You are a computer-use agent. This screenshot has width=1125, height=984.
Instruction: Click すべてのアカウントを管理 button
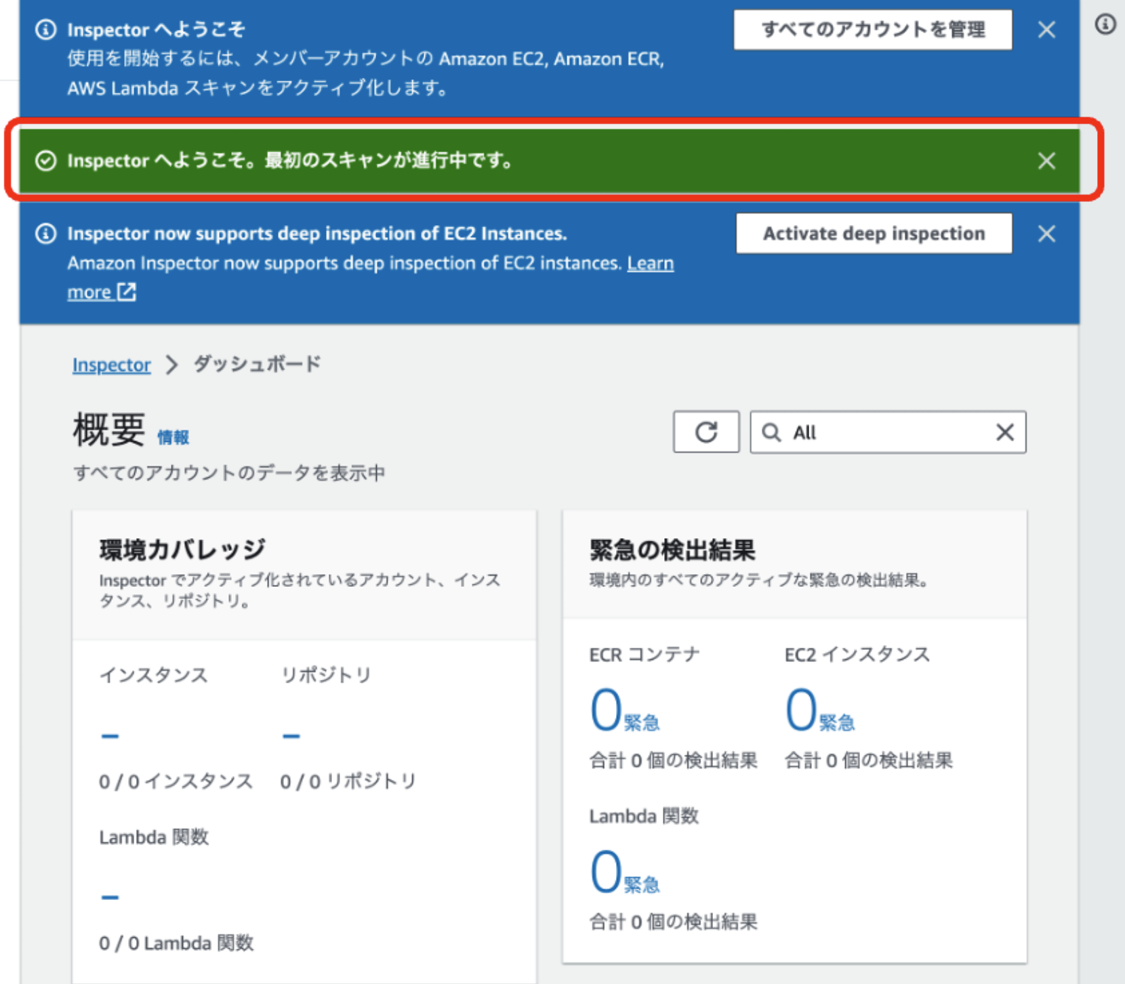point(873,30)
